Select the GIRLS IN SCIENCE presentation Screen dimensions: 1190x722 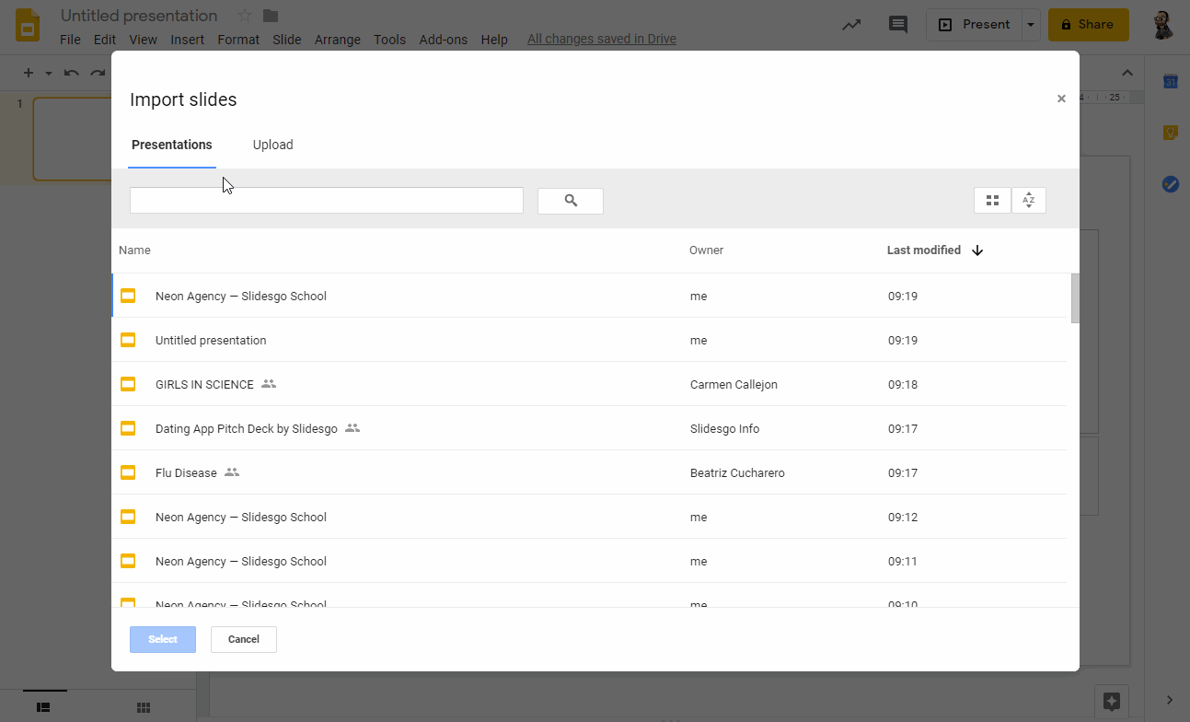(204, 385)
